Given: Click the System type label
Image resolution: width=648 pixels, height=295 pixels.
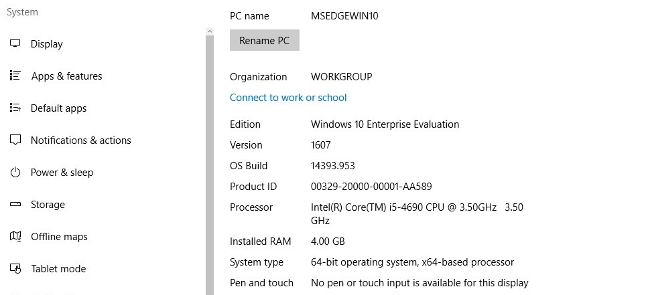Looking at the screenshot, I should point(257,262).
